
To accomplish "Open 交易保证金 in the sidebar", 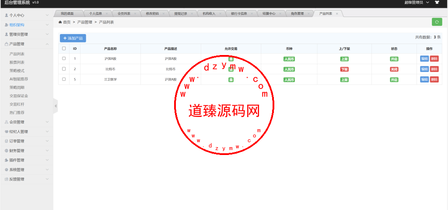I will 19,96.
